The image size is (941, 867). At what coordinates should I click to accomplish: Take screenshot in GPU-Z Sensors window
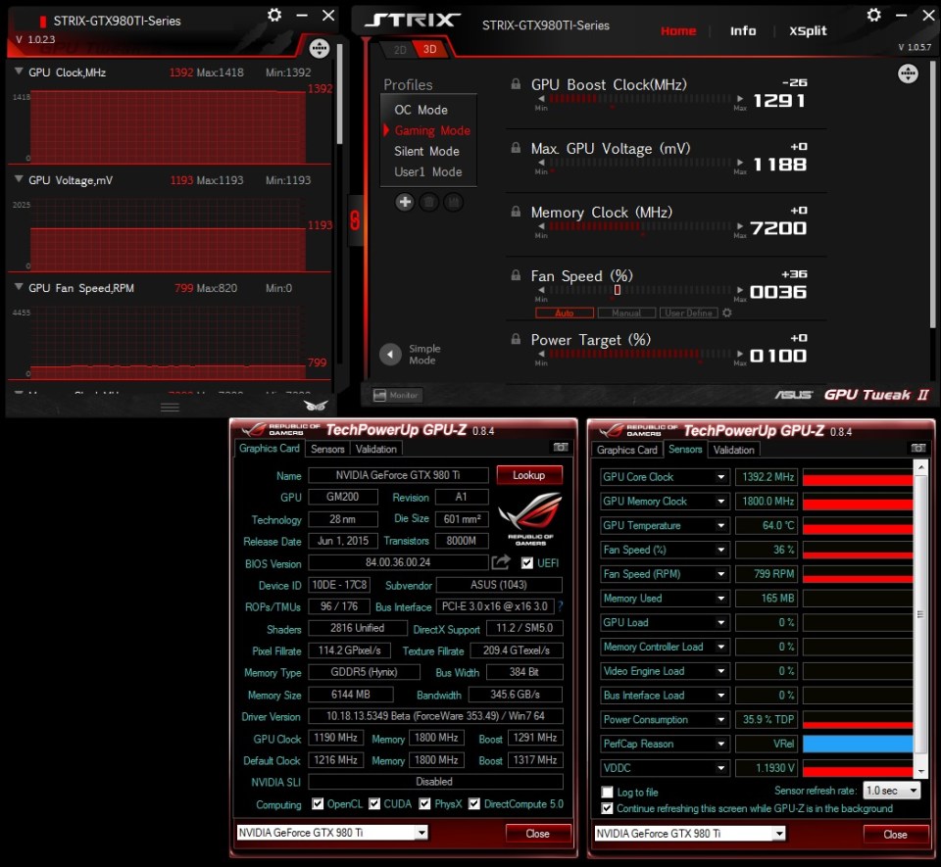pos(918,448)
